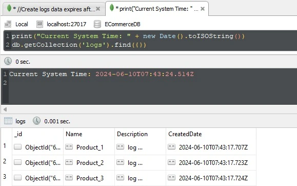
Task: Click the 'localhost:27017' address label
Action: [x=66, y=24]
